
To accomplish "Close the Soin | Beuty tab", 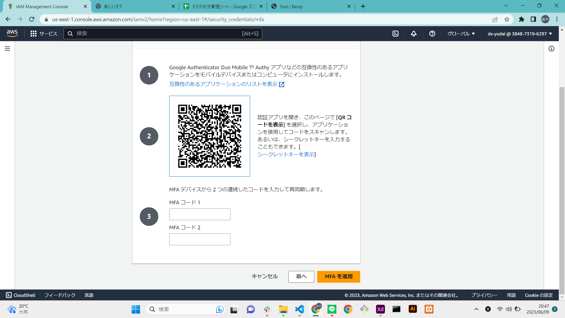I will (349, 6).
